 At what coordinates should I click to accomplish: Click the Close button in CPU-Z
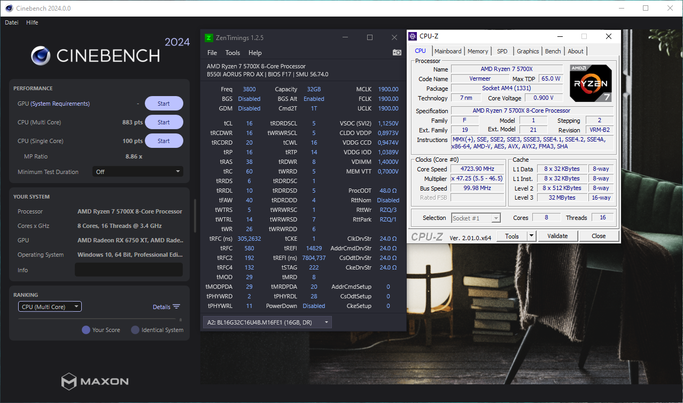pyautogui.click(x=599, y=236)
